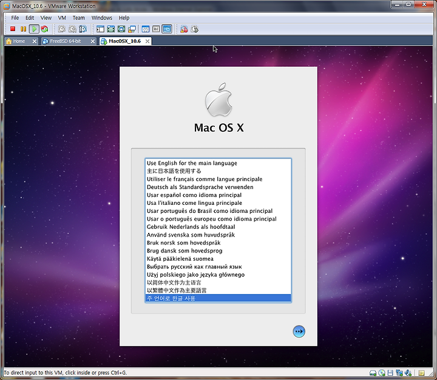Image resolution: width=437 pixels, height=380 pixels.
Task: Open the View menu
Action: tap(46, 18)
